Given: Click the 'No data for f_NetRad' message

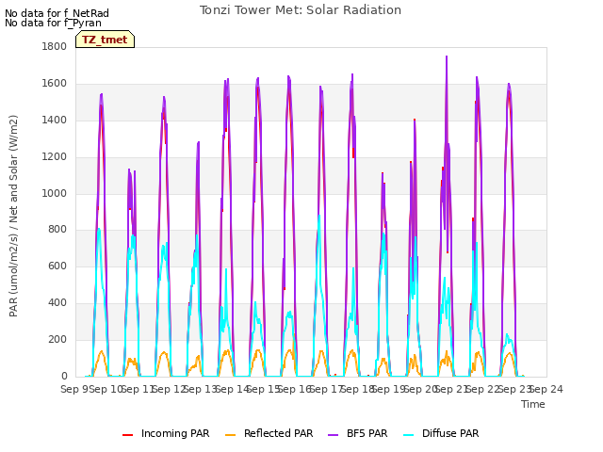Looking at the screenshot, I should point(57,13).
